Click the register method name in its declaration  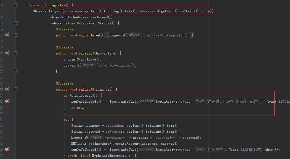click(x=58, y=5)
